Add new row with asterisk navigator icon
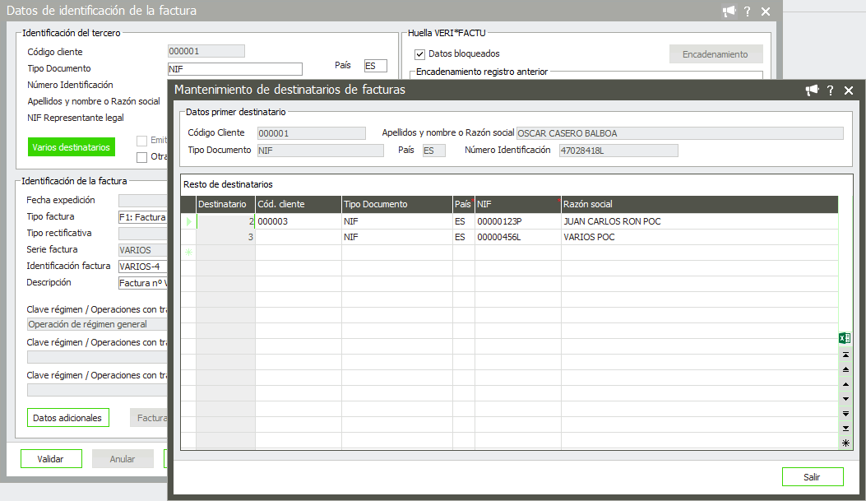 click(x=845, y=443)
